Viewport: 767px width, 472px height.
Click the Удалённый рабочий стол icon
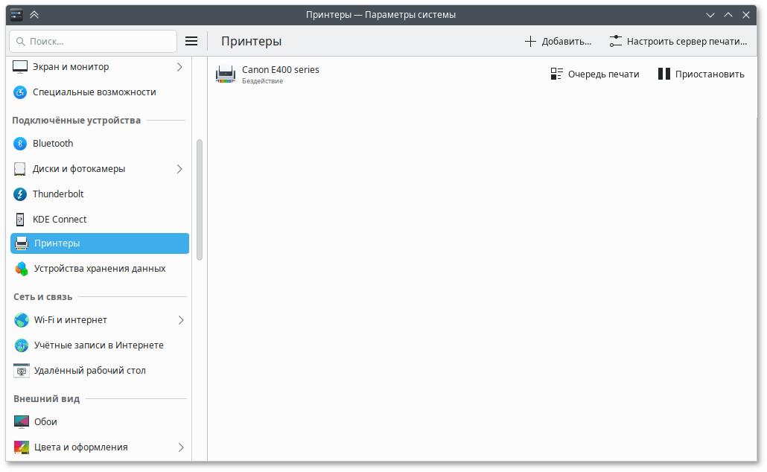point(22,371)
